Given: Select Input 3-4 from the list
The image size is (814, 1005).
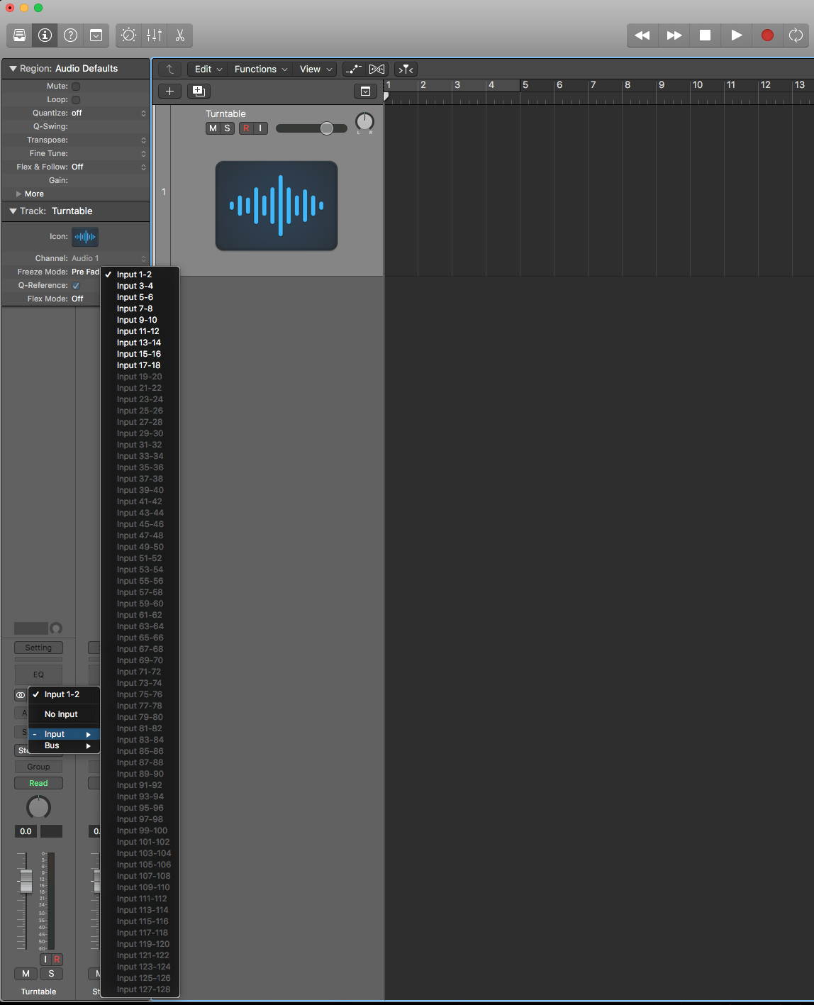Looking at the screenshot, I should tap(135, 286).
